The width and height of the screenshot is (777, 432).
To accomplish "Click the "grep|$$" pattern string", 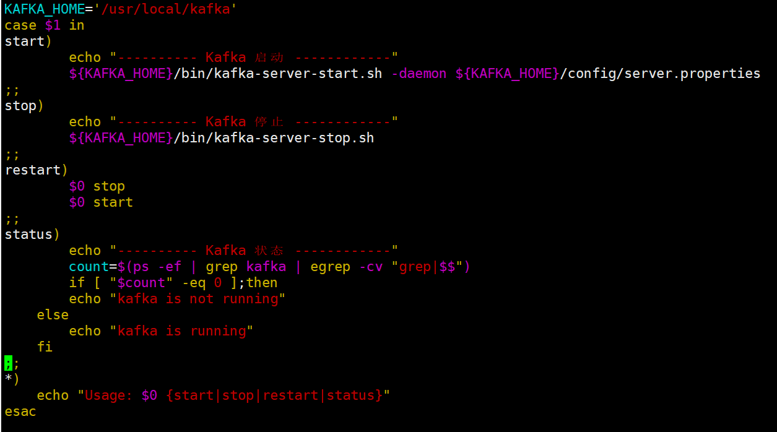I will click(427, 267).
